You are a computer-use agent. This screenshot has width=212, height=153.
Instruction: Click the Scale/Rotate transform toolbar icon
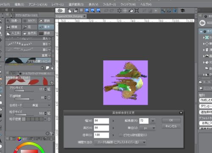click(x=137, y=11)
